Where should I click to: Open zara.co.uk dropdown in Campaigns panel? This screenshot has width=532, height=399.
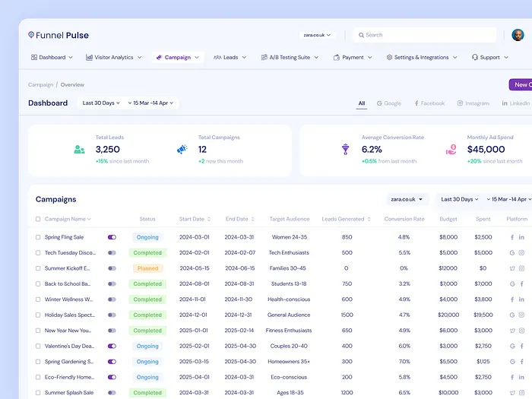(407, 199)
